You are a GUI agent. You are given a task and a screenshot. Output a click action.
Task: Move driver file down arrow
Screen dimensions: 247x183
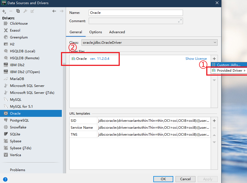214,80
